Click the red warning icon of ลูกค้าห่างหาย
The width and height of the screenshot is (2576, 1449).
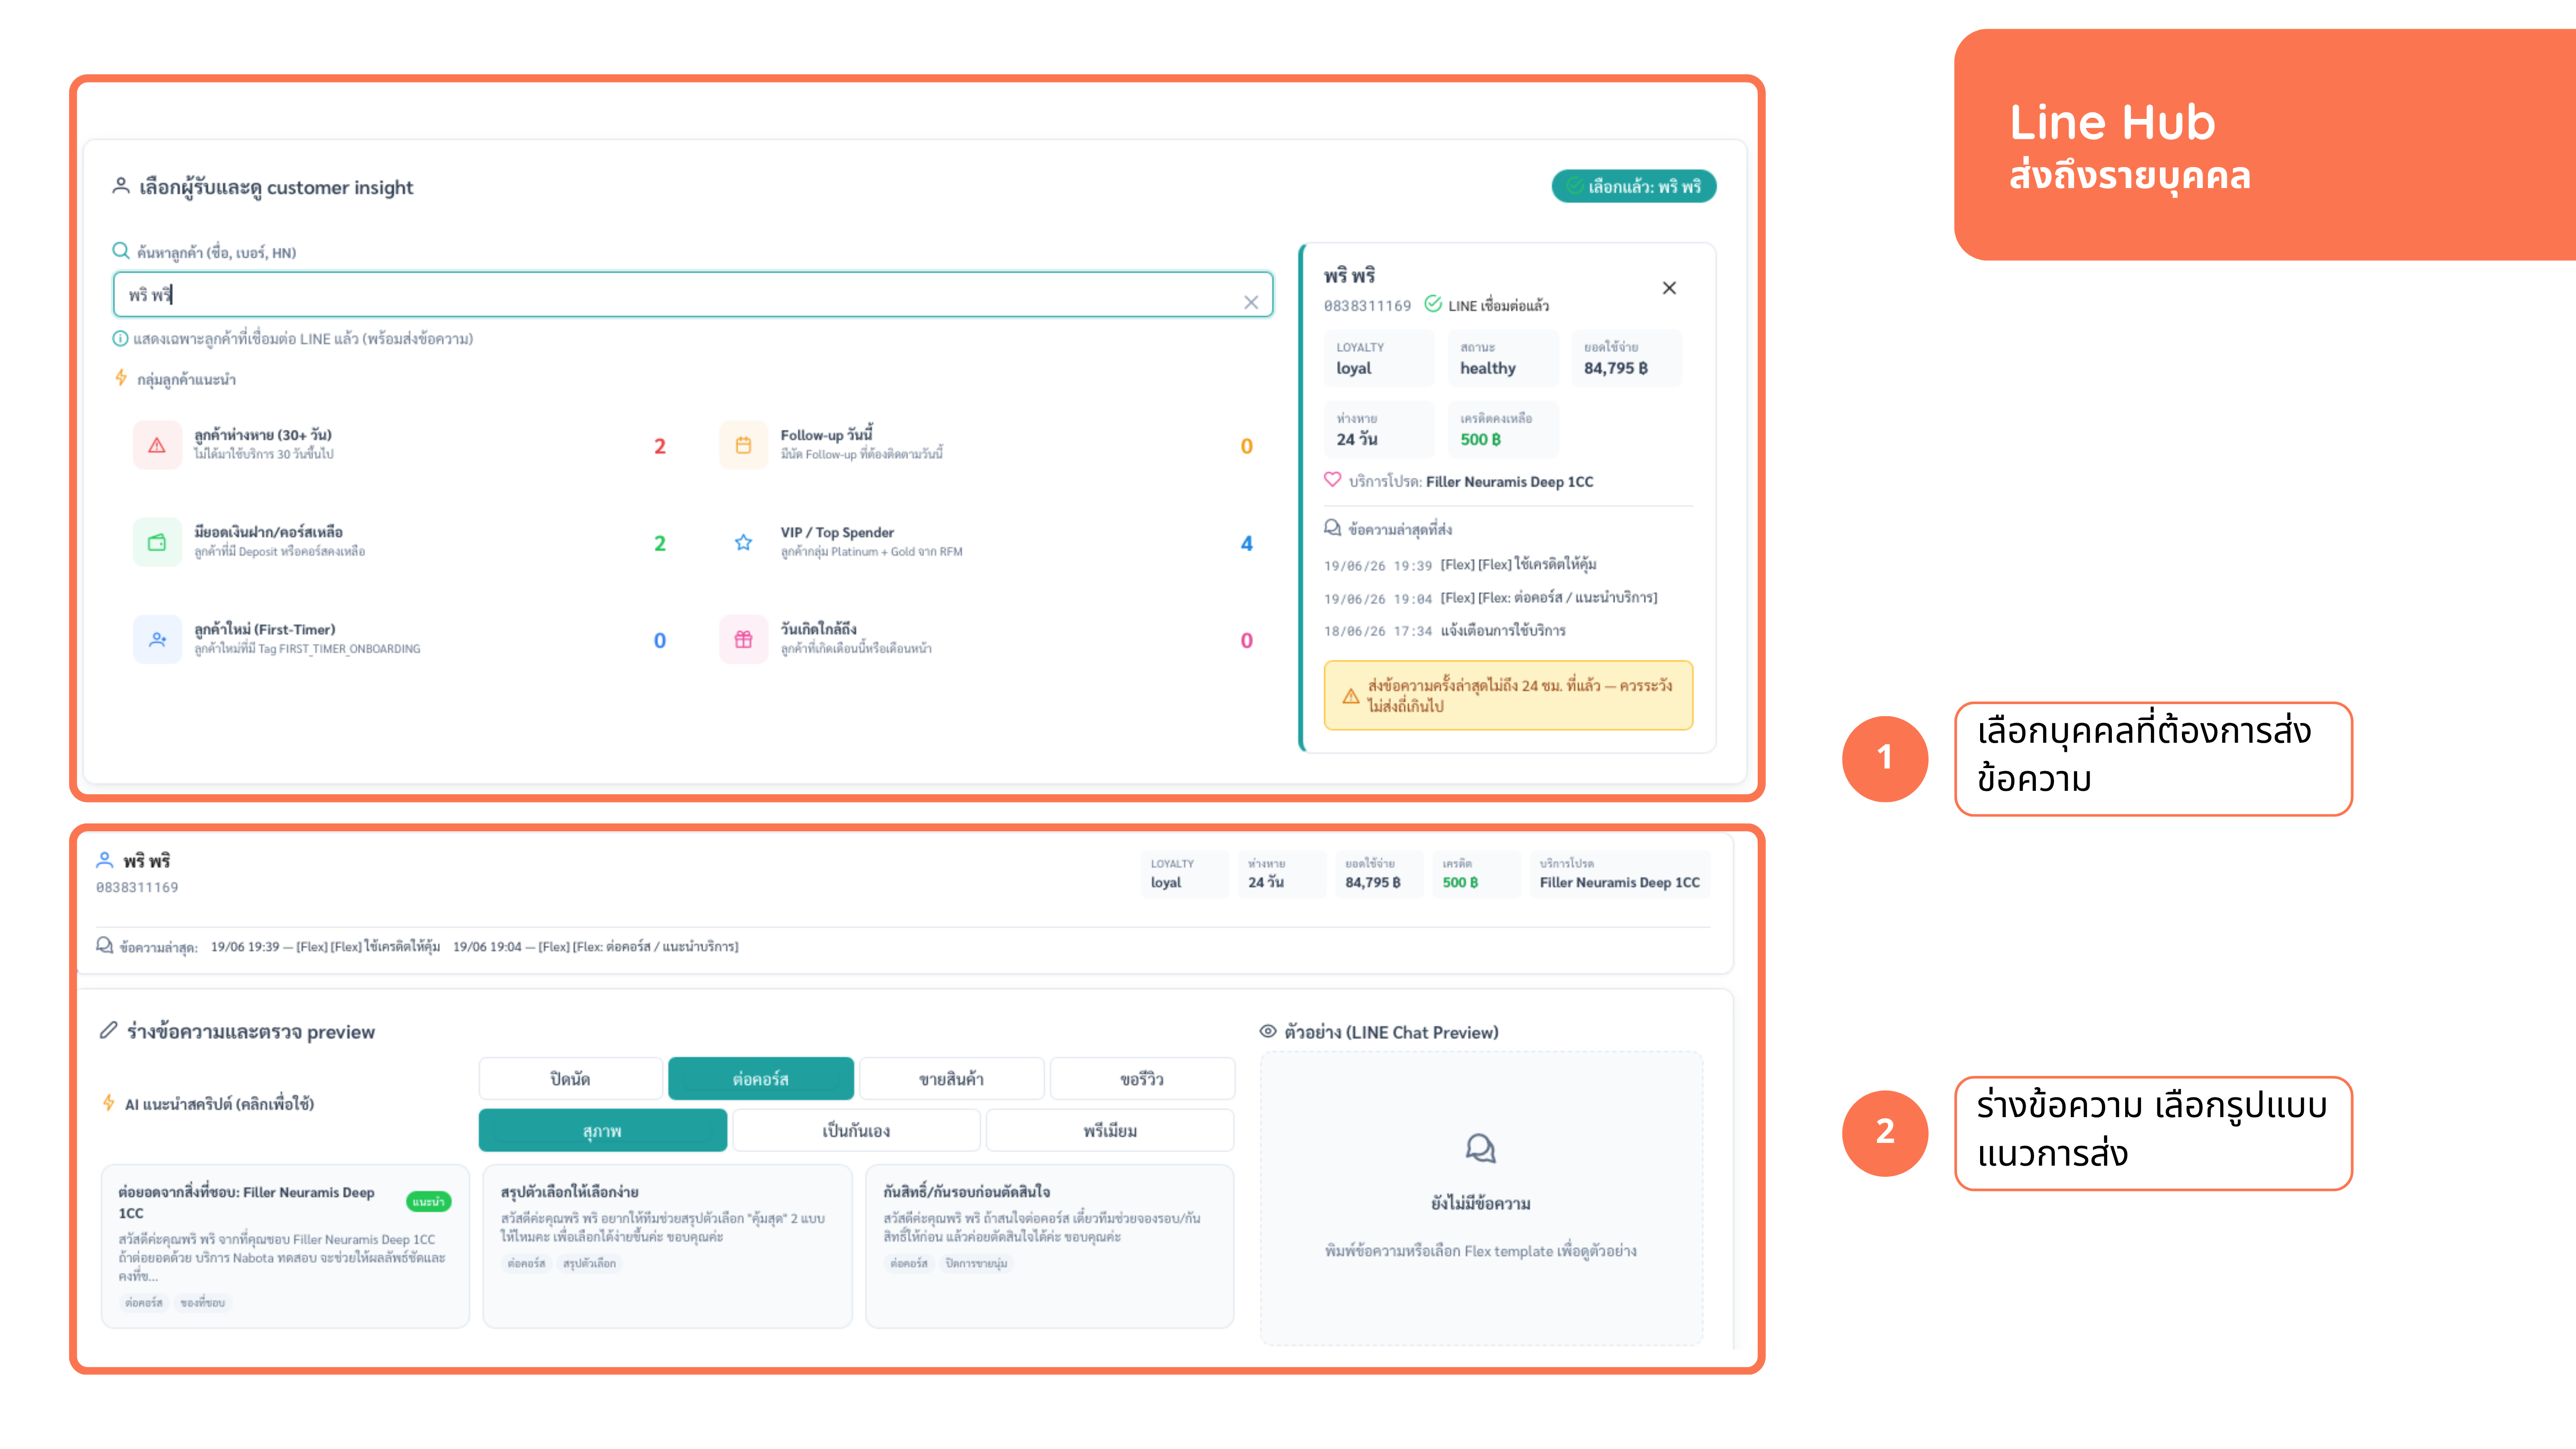(x=157, y=445)
